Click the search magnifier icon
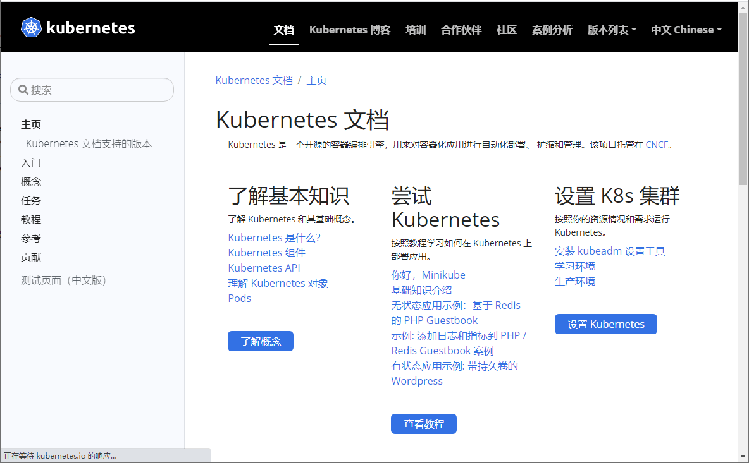 tap(23, 90)
